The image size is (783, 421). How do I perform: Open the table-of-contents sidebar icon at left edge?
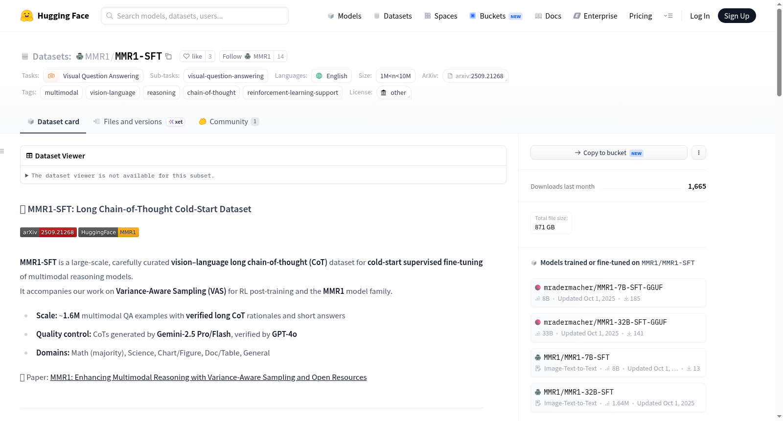(x=2, y=151)
